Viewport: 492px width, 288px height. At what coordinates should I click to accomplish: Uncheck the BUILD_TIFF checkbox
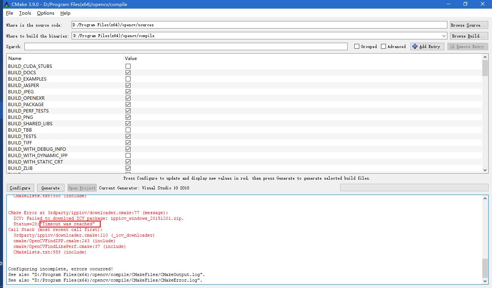[x=128, y=142]
